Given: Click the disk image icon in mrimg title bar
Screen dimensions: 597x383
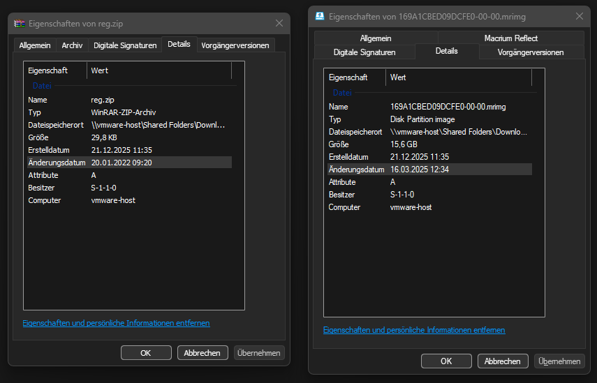Looking at the screenshot, I should (x=320, y=15).
